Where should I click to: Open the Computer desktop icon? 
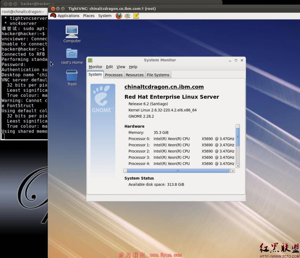click(72, 34)
